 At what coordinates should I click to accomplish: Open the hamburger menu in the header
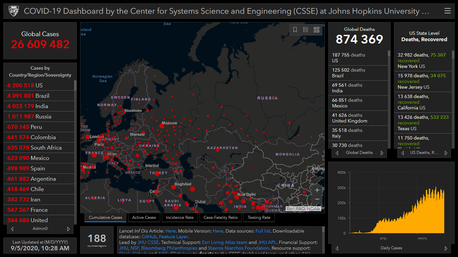pos(447,11)
